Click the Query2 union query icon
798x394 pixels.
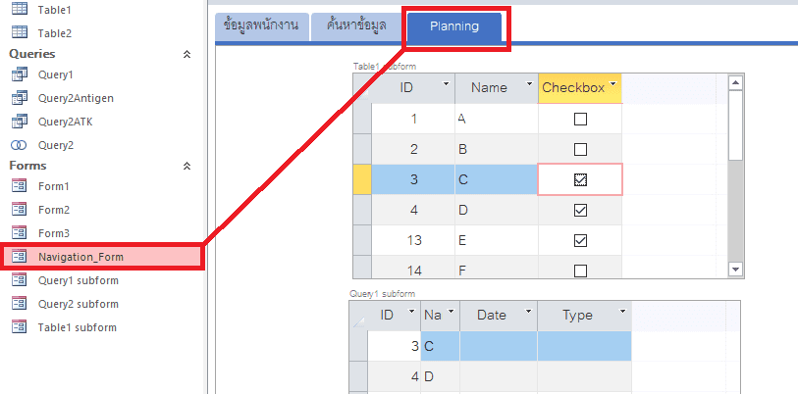point(20,145)
